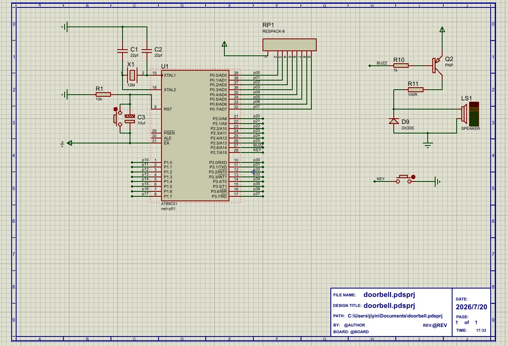Click the @REV field in title block

tap(440, 325)
